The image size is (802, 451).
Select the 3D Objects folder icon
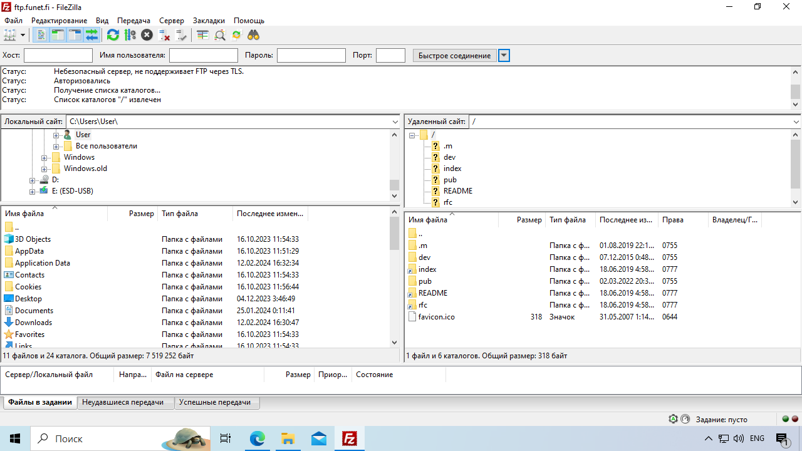[9, 239]
